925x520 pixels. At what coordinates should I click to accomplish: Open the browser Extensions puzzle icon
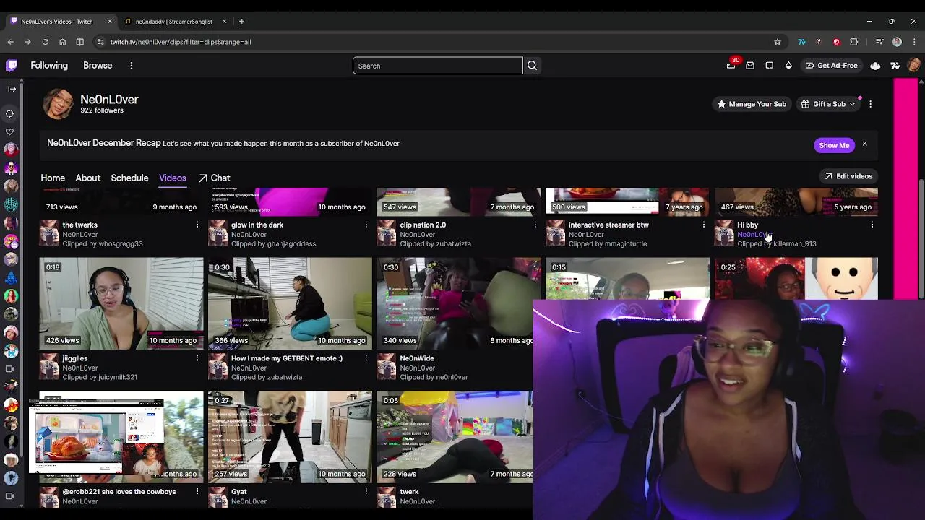click(x=854, y=42)
